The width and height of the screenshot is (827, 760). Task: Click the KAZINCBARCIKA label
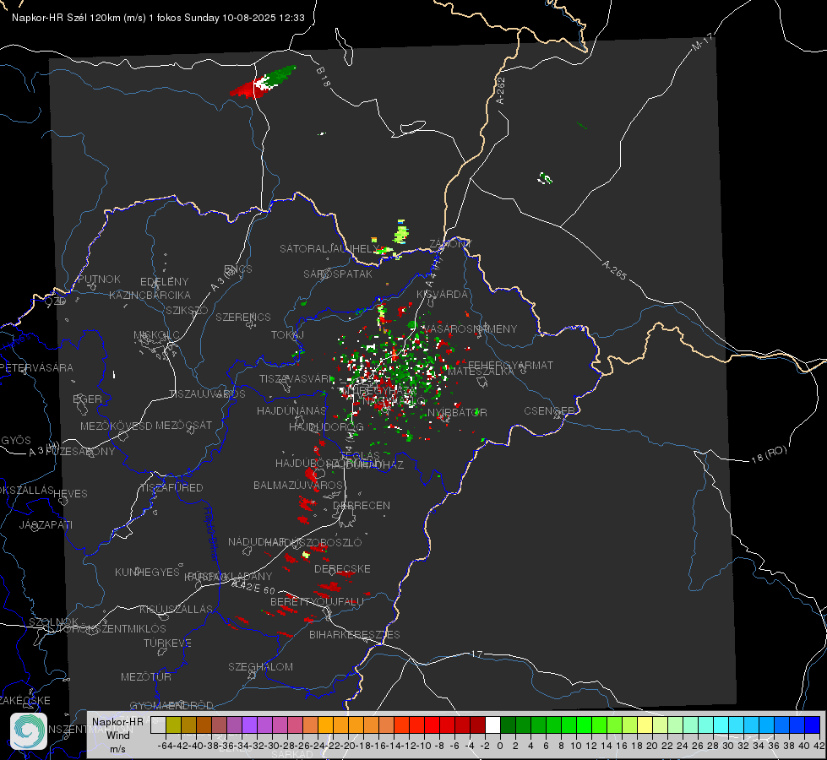point(150,295)
